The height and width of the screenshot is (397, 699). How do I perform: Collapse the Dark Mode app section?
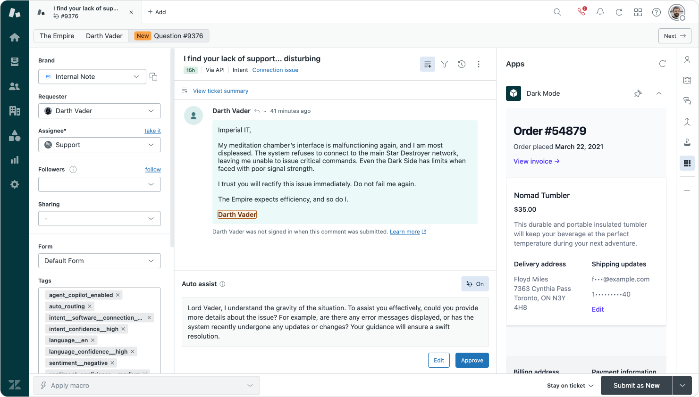pyautogui.click(x=659, y=93)
